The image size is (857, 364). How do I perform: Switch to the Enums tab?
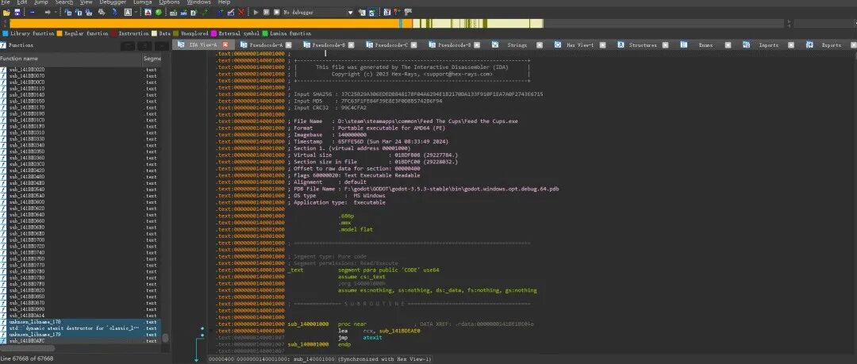(705, 45)
